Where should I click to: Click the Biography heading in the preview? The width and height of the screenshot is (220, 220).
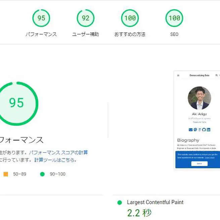[188, 140]
